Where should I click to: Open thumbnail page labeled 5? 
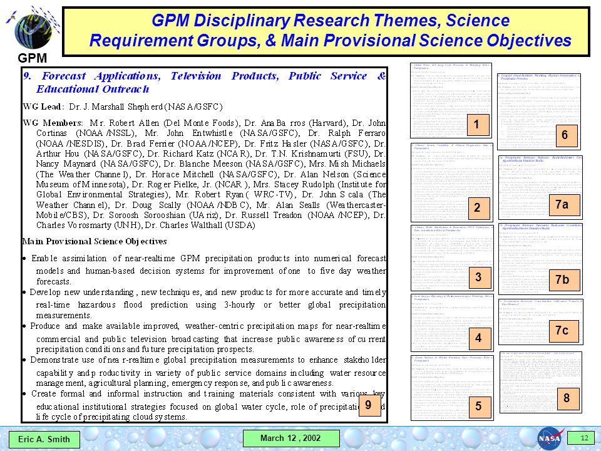point(452,388)
